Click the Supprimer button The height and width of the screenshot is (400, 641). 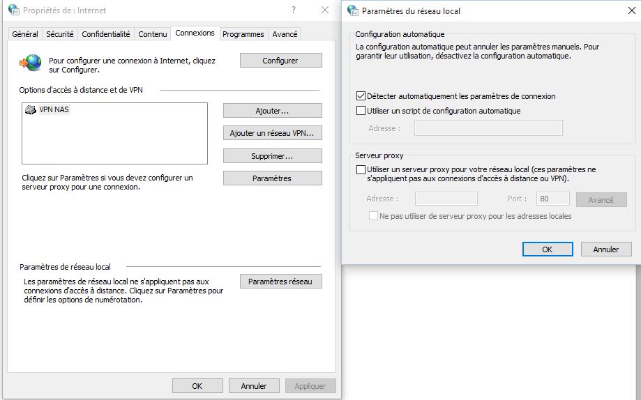[272, 156]
